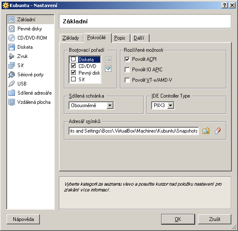This screenshot has height=231, width=238.
Task: Click the Zvuk speaker icon
Action: 12,56
